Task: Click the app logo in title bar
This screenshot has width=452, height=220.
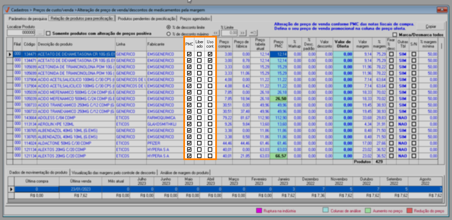Action: pyautogui.click(x=7, y=10)
